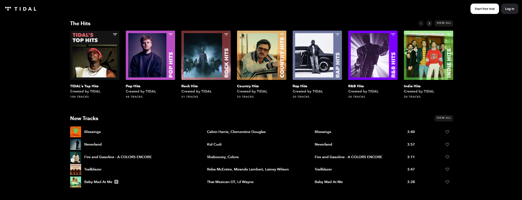
Task: Select the Blessings track title
Action: click(x=92, y=132)
